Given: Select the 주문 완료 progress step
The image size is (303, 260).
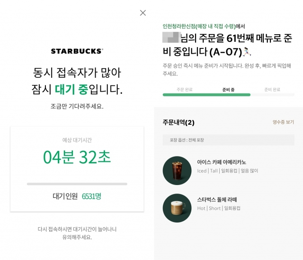Looking at the screenshot, I should [x=185, y=90].
